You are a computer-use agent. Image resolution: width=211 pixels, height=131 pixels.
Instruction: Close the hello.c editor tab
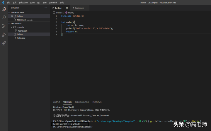(x=67, y=8)
